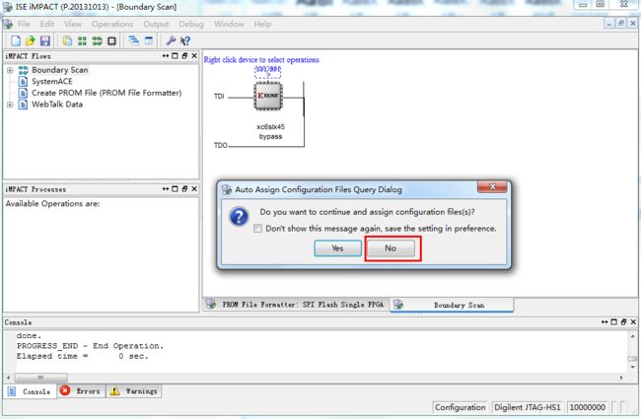Open the Debug menu
The width and height of the screenshot is (641, 419).
(191, 24)
